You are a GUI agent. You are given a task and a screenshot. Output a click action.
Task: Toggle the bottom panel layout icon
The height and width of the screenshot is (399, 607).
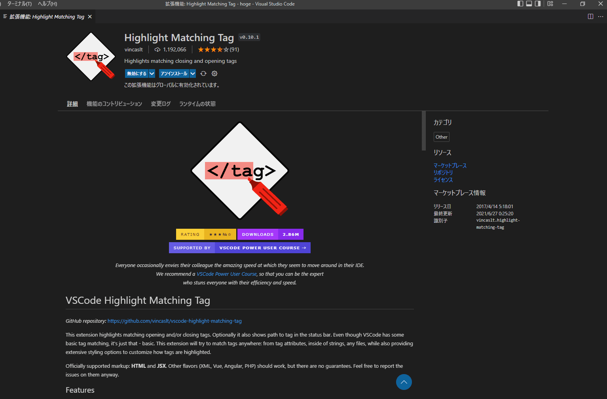(x=529, y=4)
